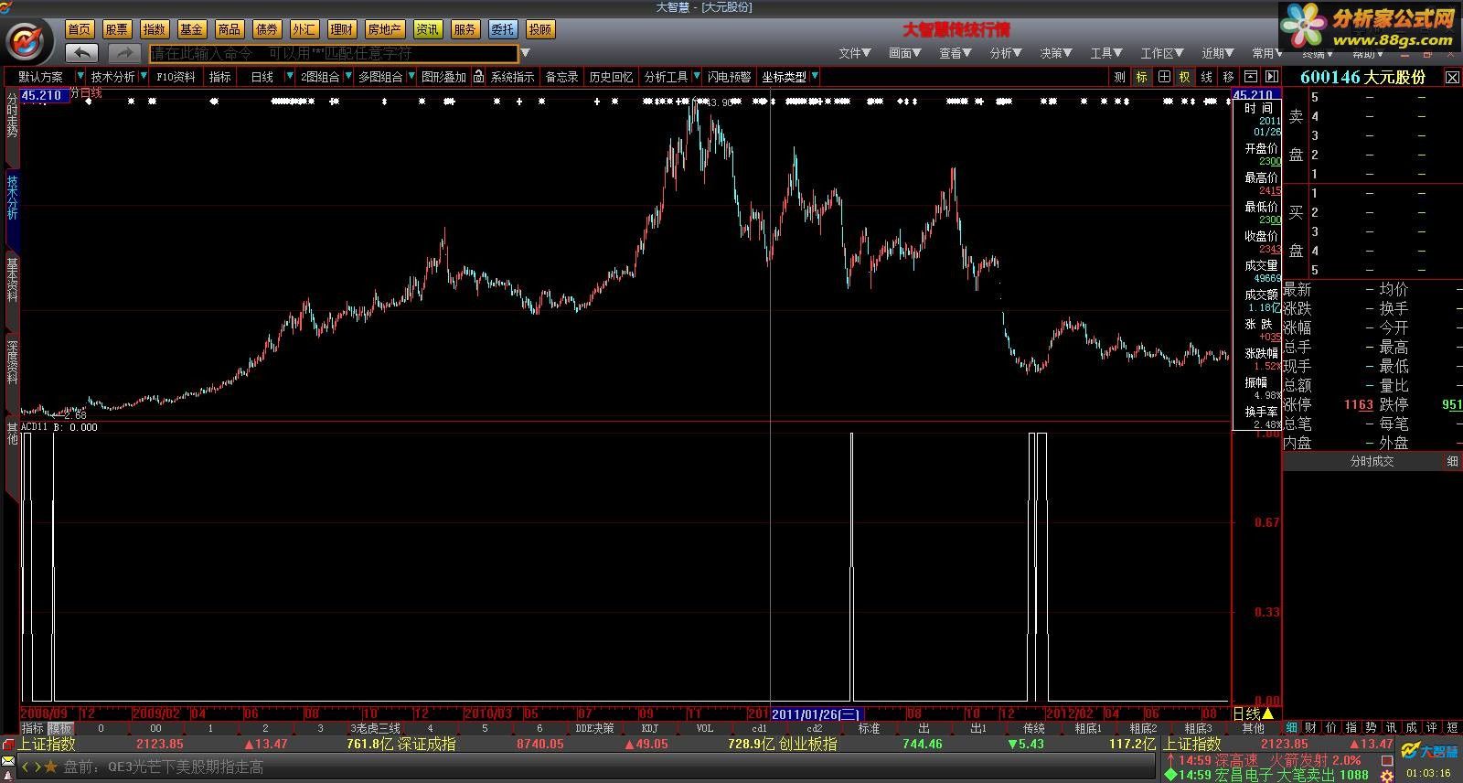Expand the 坐标类型 dropdown
The height and width of the screenshot is (783, 1463).
pyautogui.click(x=815, y=77)
